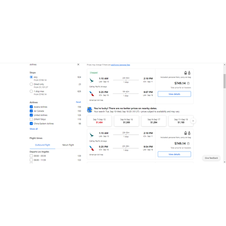This screenshot has height=226, width=226.
Task: Select the Direct only stops option
Action: (31, 84)
